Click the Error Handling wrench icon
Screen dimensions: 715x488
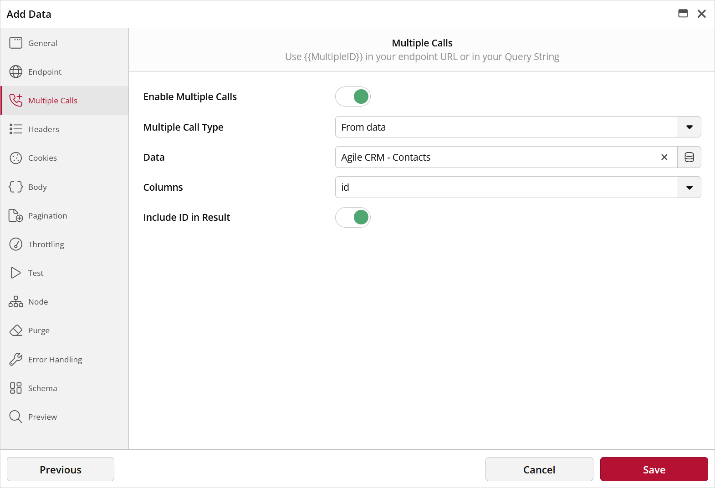pos(16,359)
